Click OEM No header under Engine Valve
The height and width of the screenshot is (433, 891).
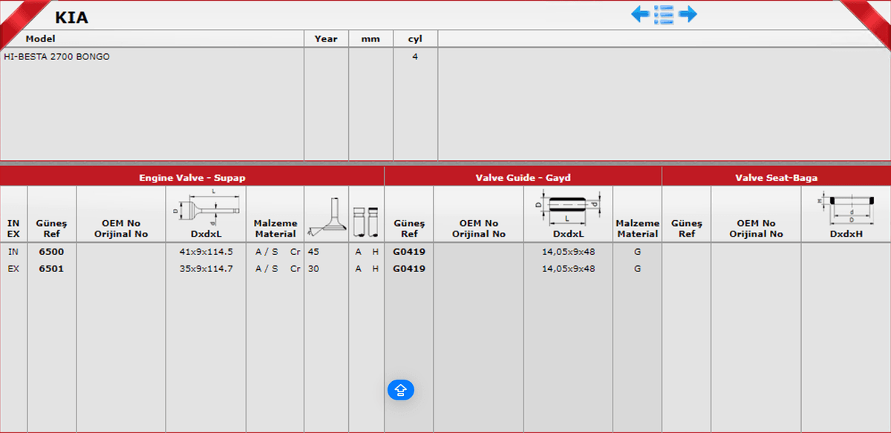pyautogui.click(x=121, y=228)
